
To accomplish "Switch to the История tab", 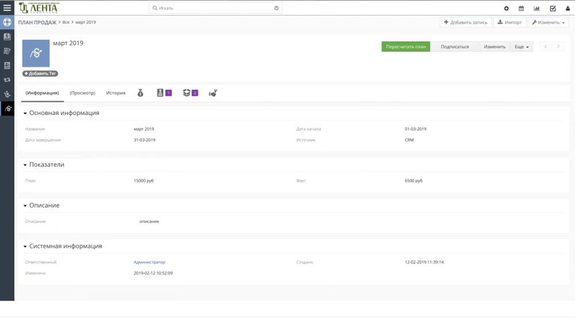I will pyautogui.click(x=116, y=93).
